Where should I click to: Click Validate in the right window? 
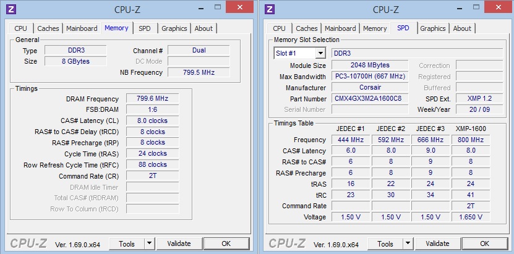(438, 243)
